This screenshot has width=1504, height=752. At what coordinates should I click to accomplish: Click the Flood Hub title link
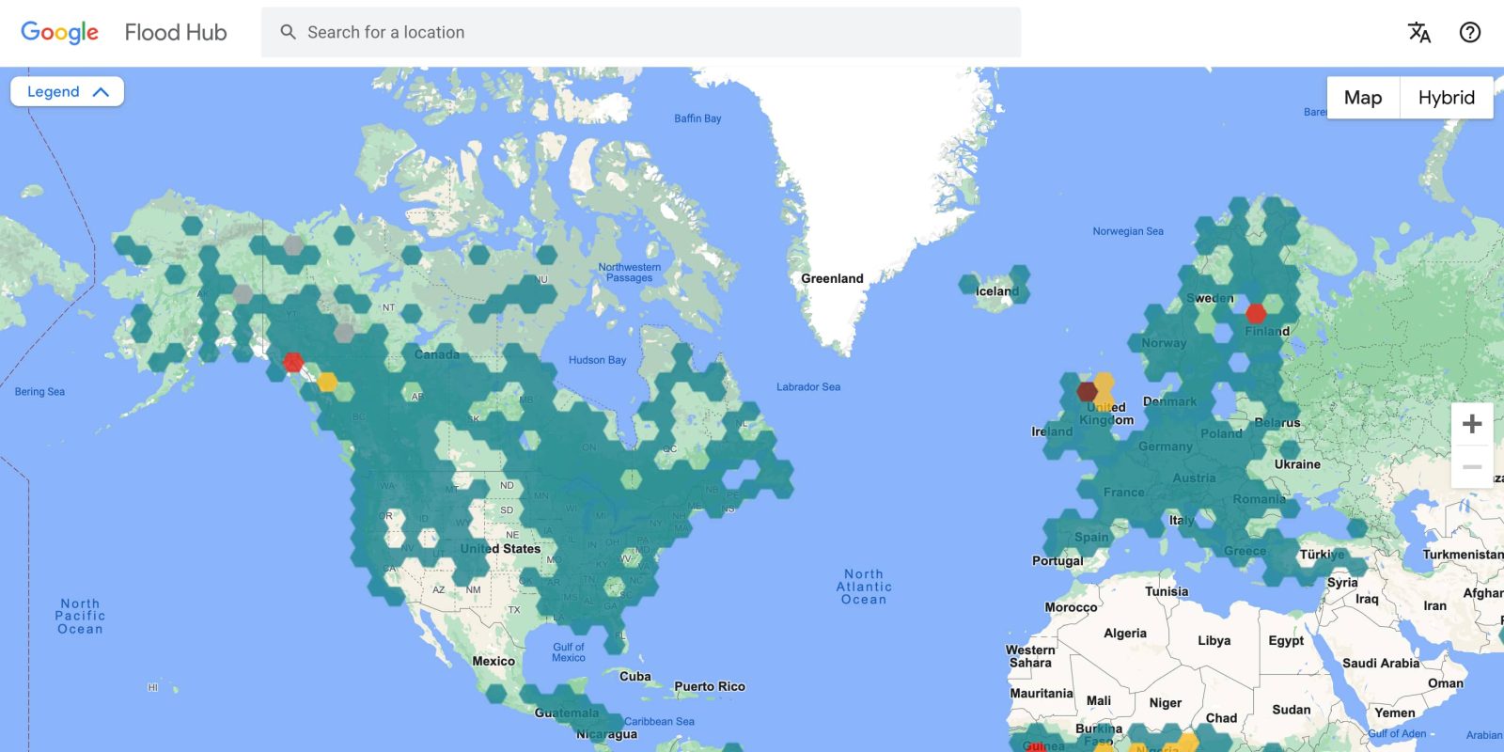(176, 33)
